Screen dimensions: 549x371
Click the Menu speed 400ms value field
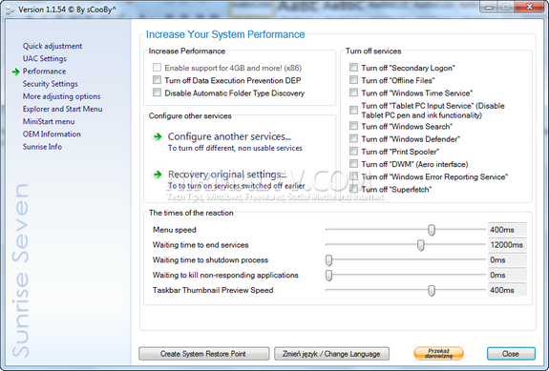click(507, 230)
